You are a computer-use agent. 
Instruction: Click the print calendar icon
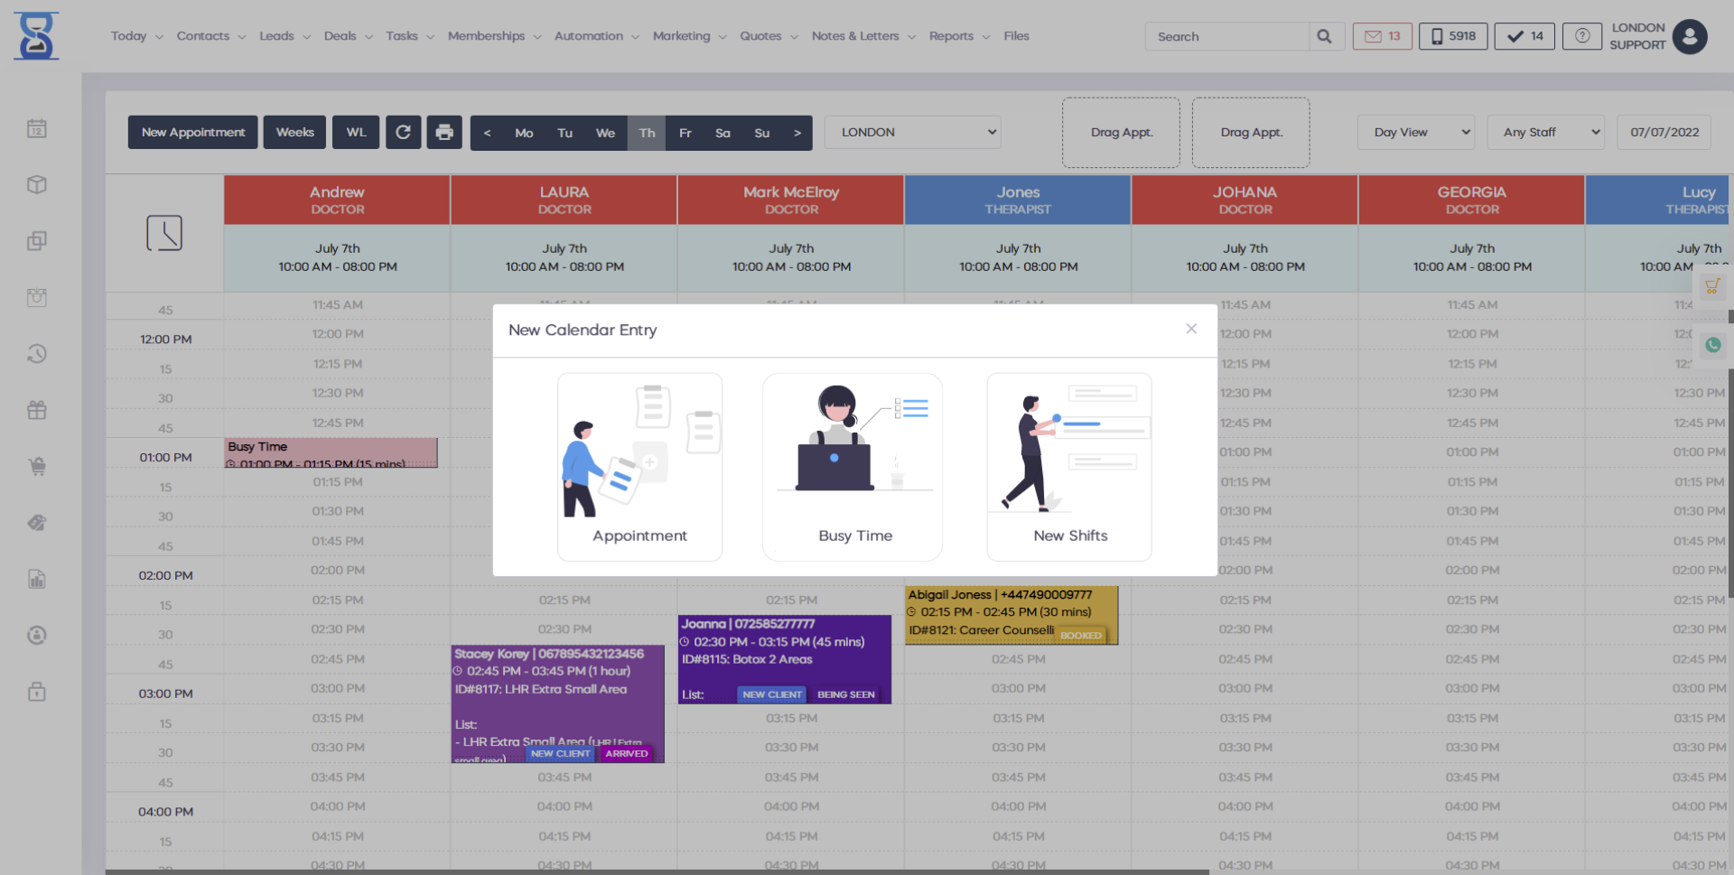pyautogui.click(x=444, y=133)
